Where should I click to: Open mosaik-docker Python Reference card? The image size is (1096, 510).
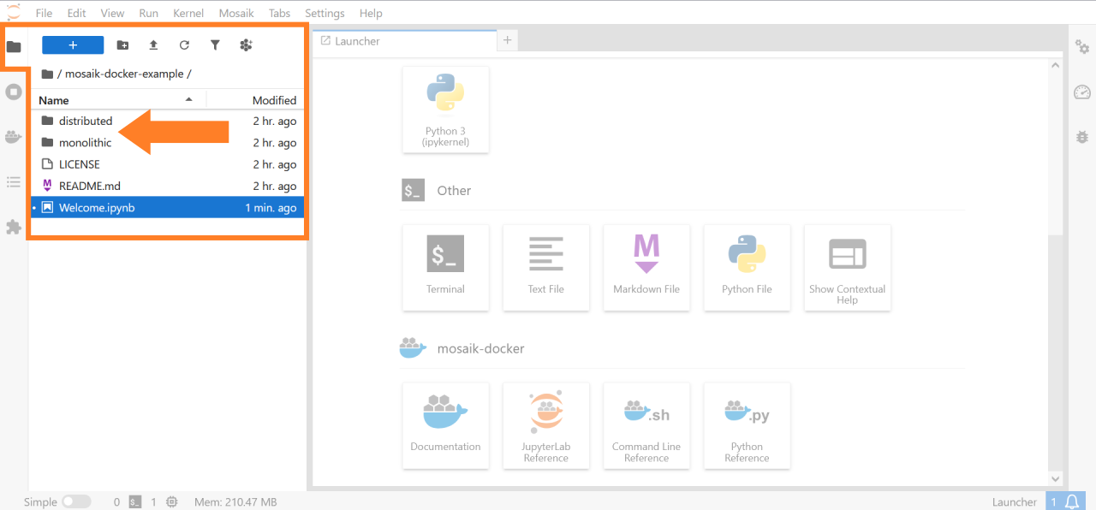point(747,425)
